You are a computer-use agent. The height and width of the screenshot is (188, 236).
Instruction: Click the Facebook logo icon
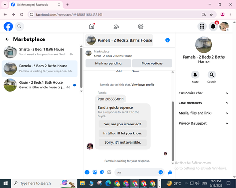[8, 26]
